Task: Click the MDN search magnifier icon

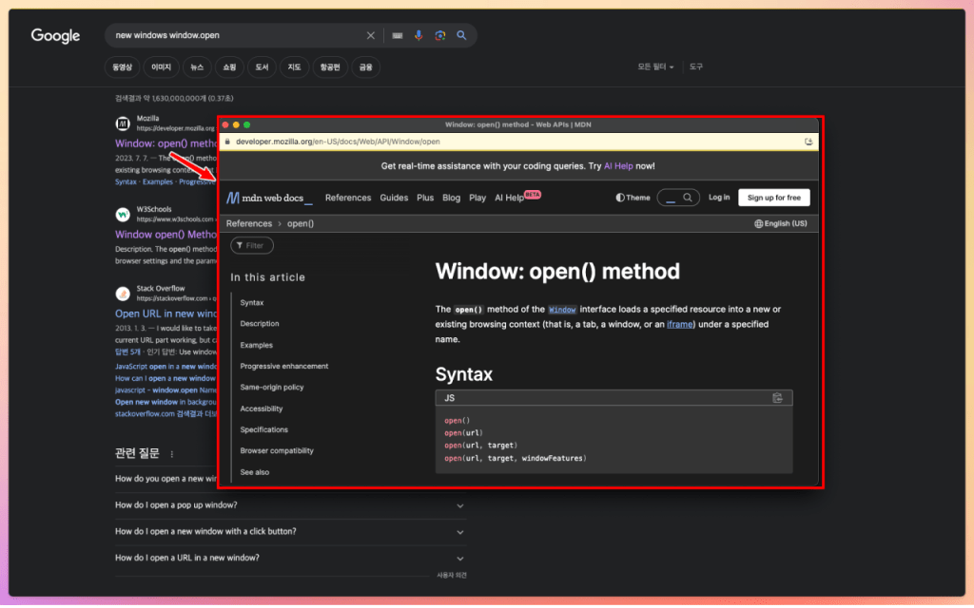Action: point(687,198)
